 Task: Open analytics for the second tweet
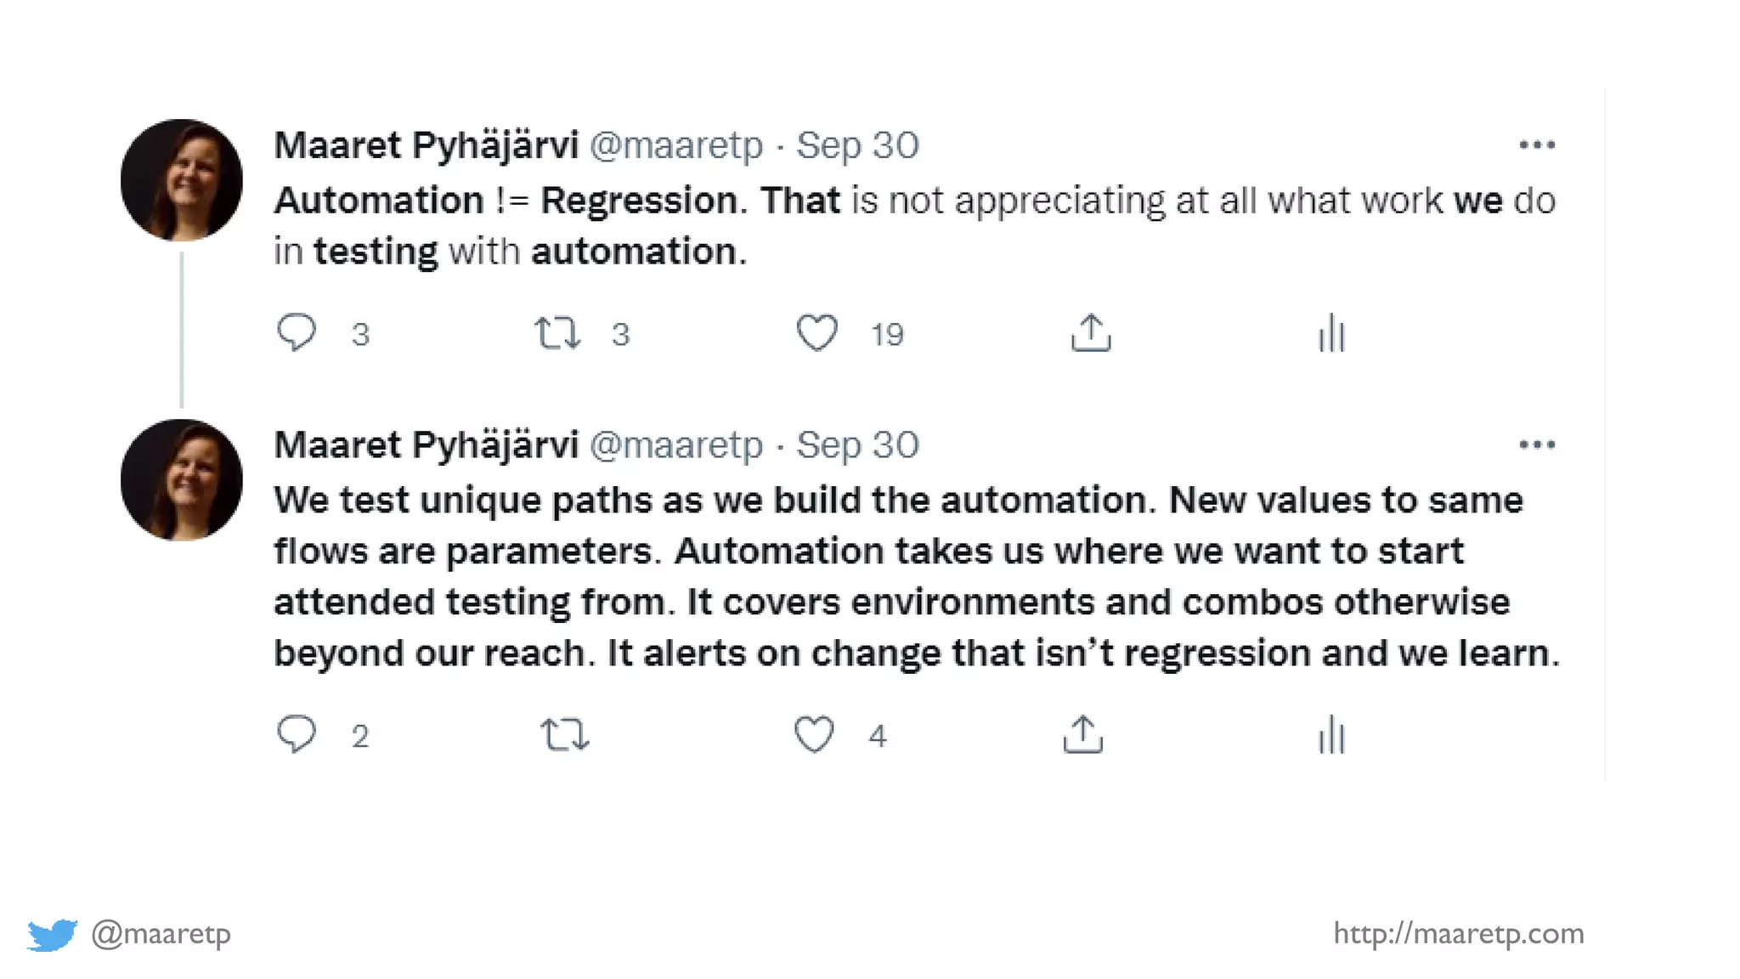point(1331,734)
